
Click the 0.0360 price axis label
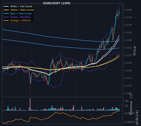click(128, 10)
